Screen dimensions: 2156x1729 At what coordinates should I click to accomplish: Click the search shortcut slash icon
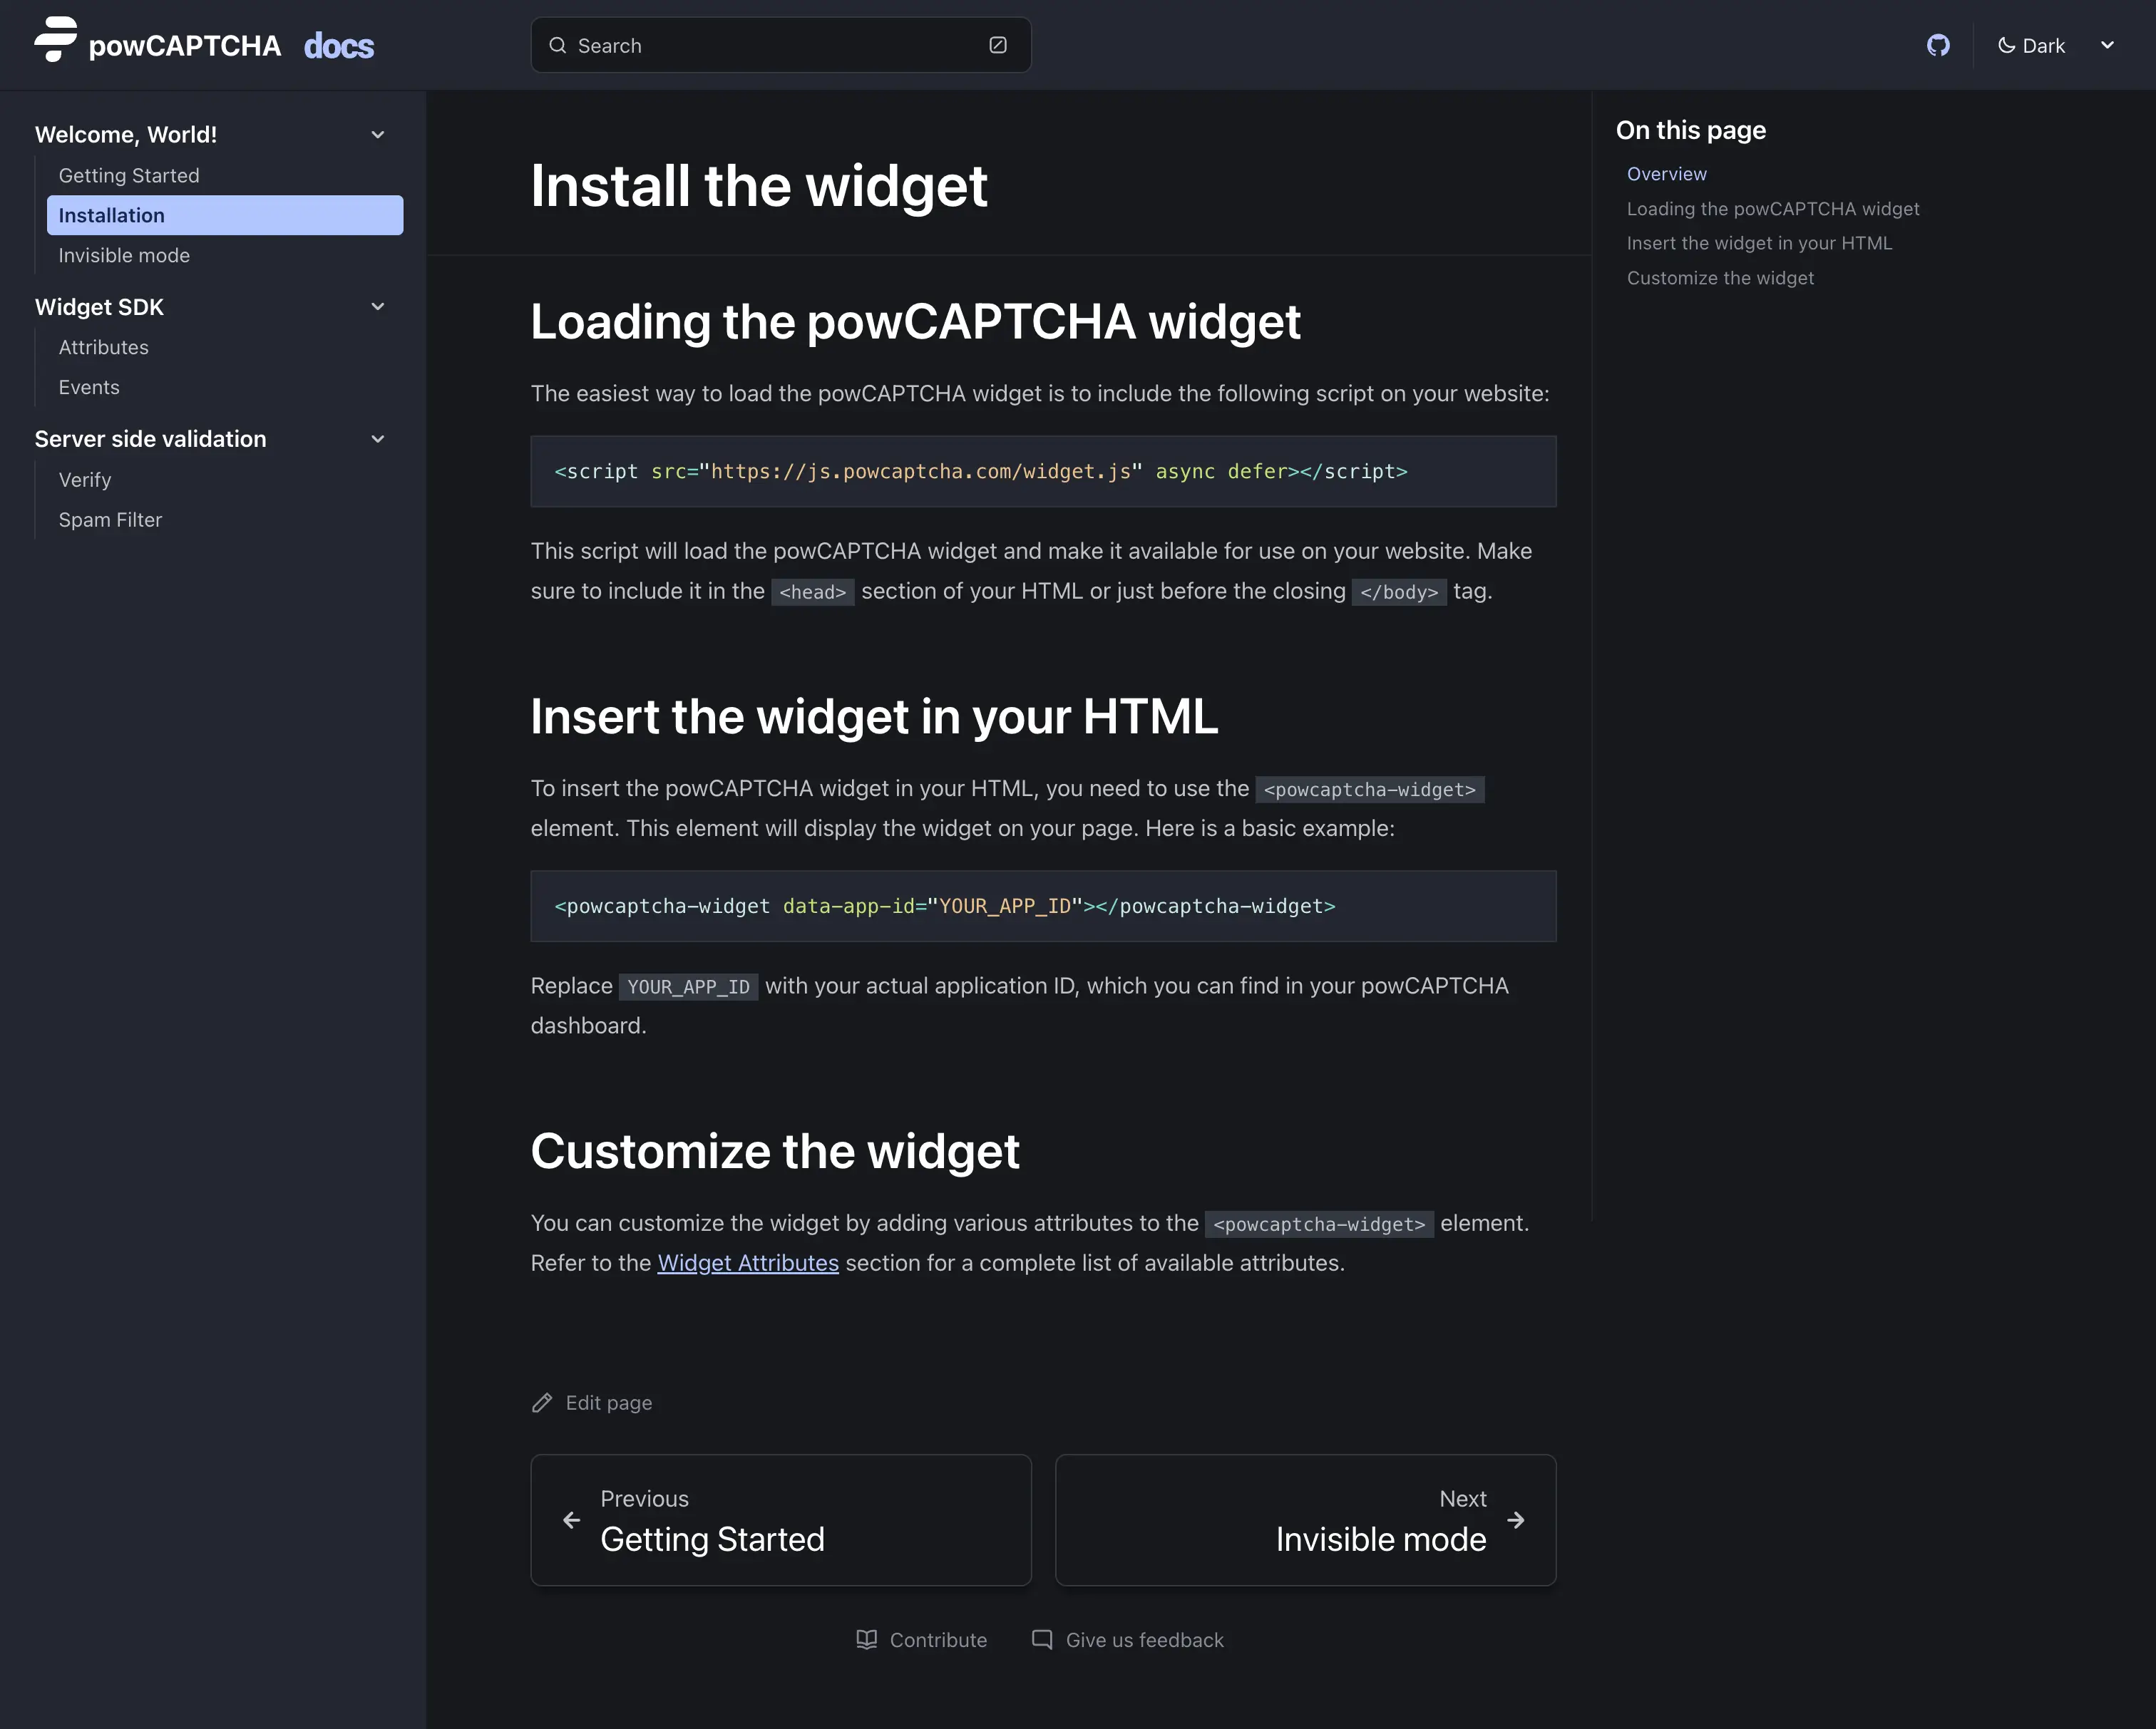click(997, 45)
